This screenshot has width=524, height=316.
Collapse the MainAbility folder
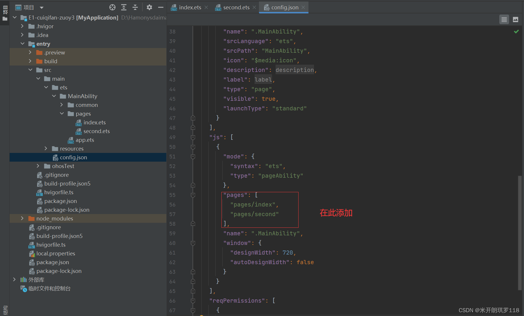[54, 96]
